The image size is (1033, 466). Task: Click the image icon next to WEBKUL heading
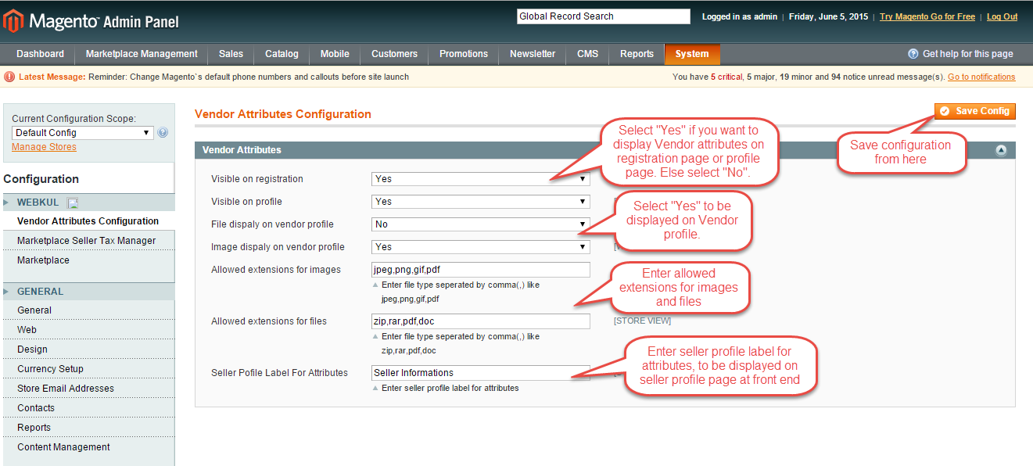[x=74, y=202]
